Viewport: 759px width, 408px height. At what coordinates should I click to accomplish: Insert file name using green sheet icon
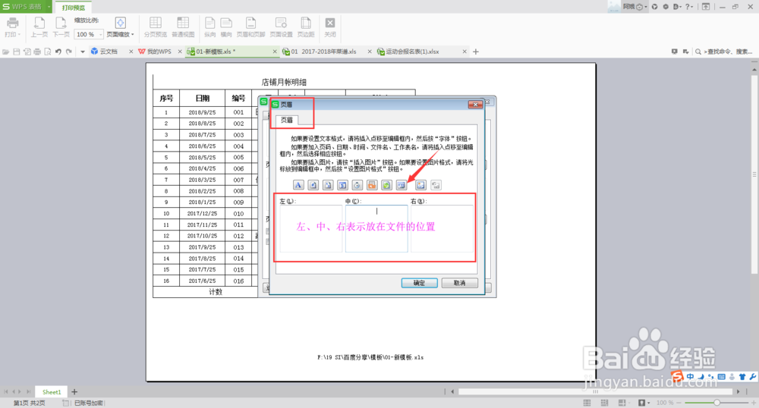[386, 185]
